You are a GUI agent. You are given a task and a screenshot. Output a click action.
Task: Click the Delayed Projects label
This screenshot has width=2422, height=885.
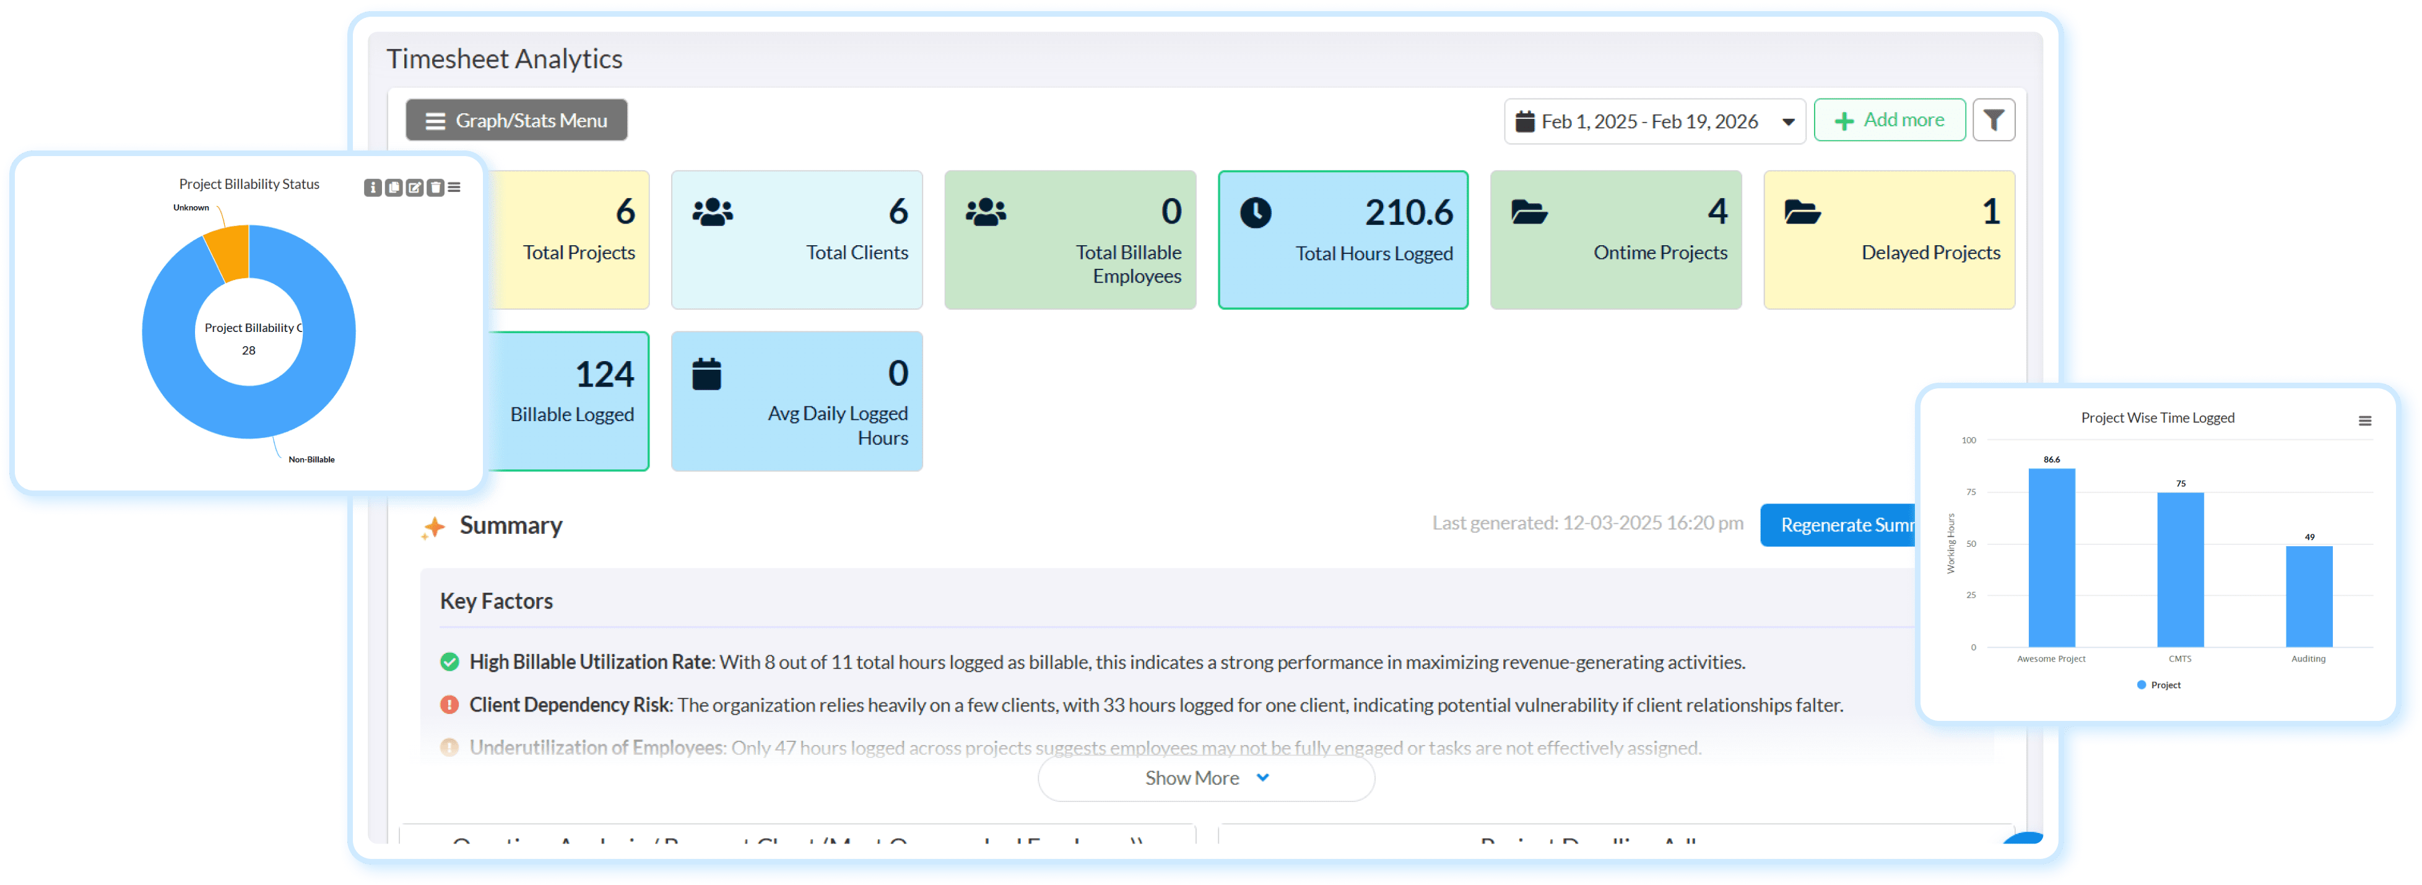click(1930, 253)
